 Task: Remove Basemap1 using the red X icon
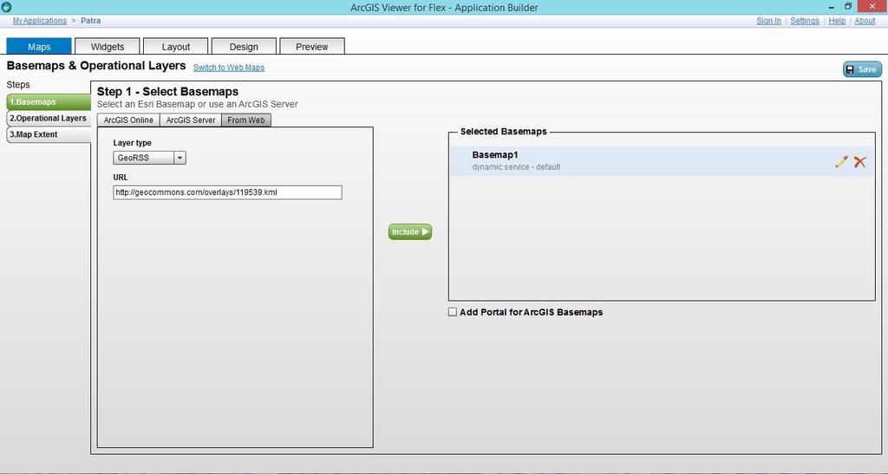pyautogui.click(x=859, y=162)
